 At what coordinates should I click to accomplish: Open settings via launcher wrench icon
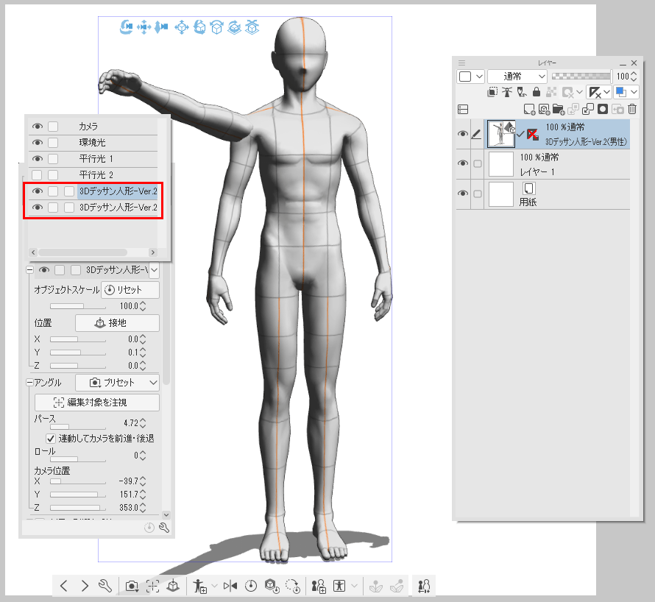pos(105,586)
